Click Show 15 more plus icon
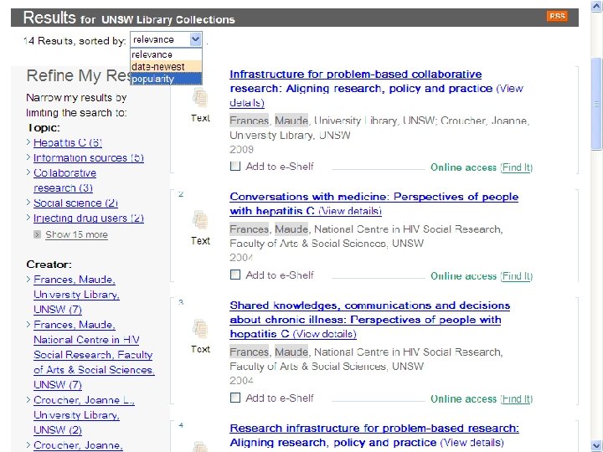Image resolution: width=603 pixels, height=452 pixels. click(38, 234)
